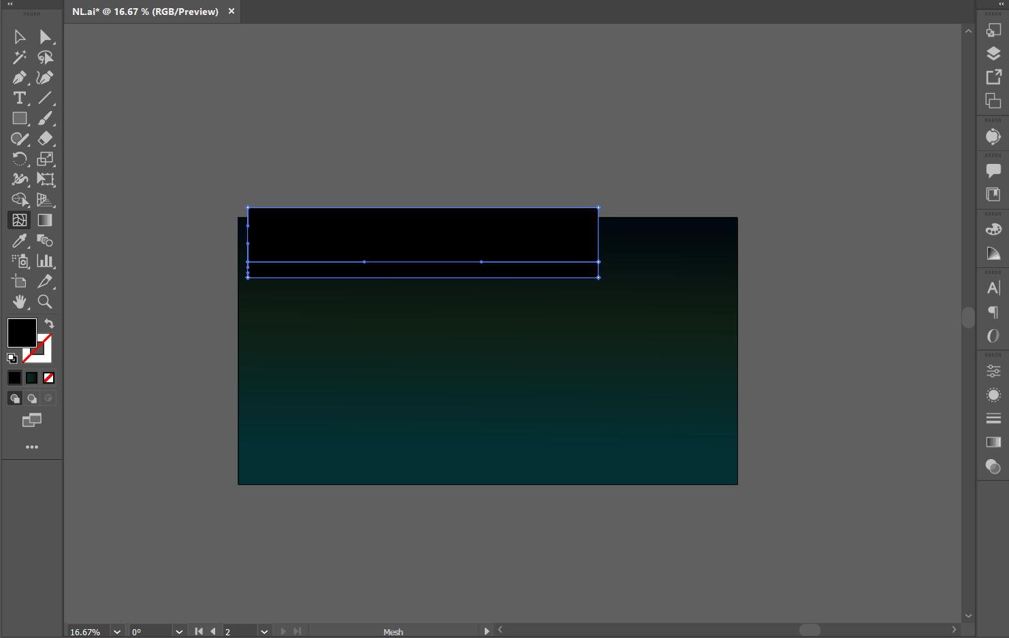Open the Gradient panel in right dock
1009x638 pixels.
click(x=993, y=442)
